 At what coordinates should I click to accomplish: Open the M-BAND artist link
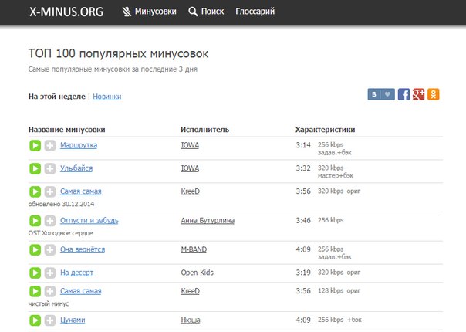tap(194, 249)
